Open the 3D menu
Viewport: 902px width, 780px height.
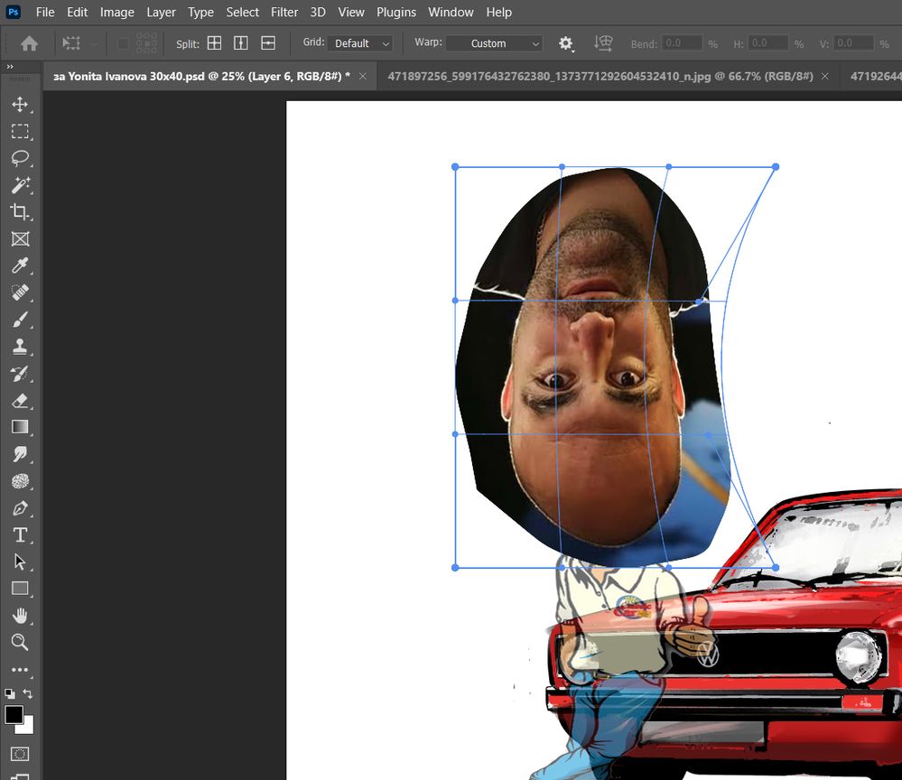point(318,12)
